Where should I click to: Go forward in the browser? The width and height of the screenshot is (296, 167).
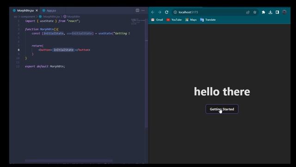(160, 12)
